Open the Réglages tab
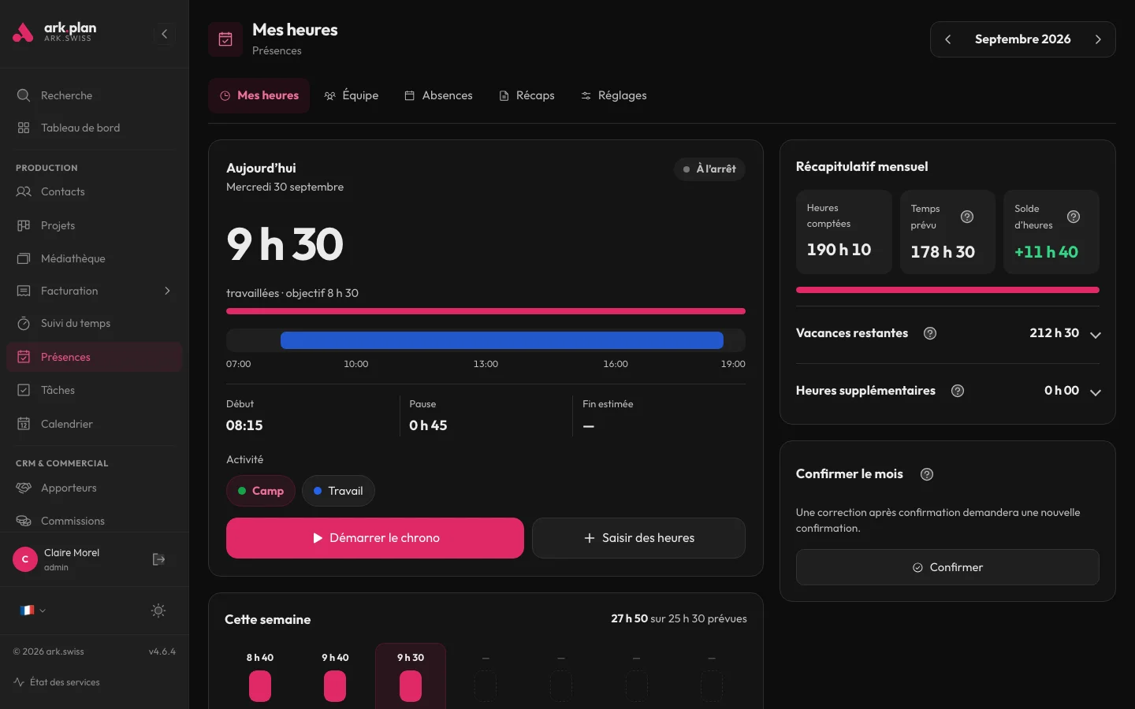 [613, 95]
